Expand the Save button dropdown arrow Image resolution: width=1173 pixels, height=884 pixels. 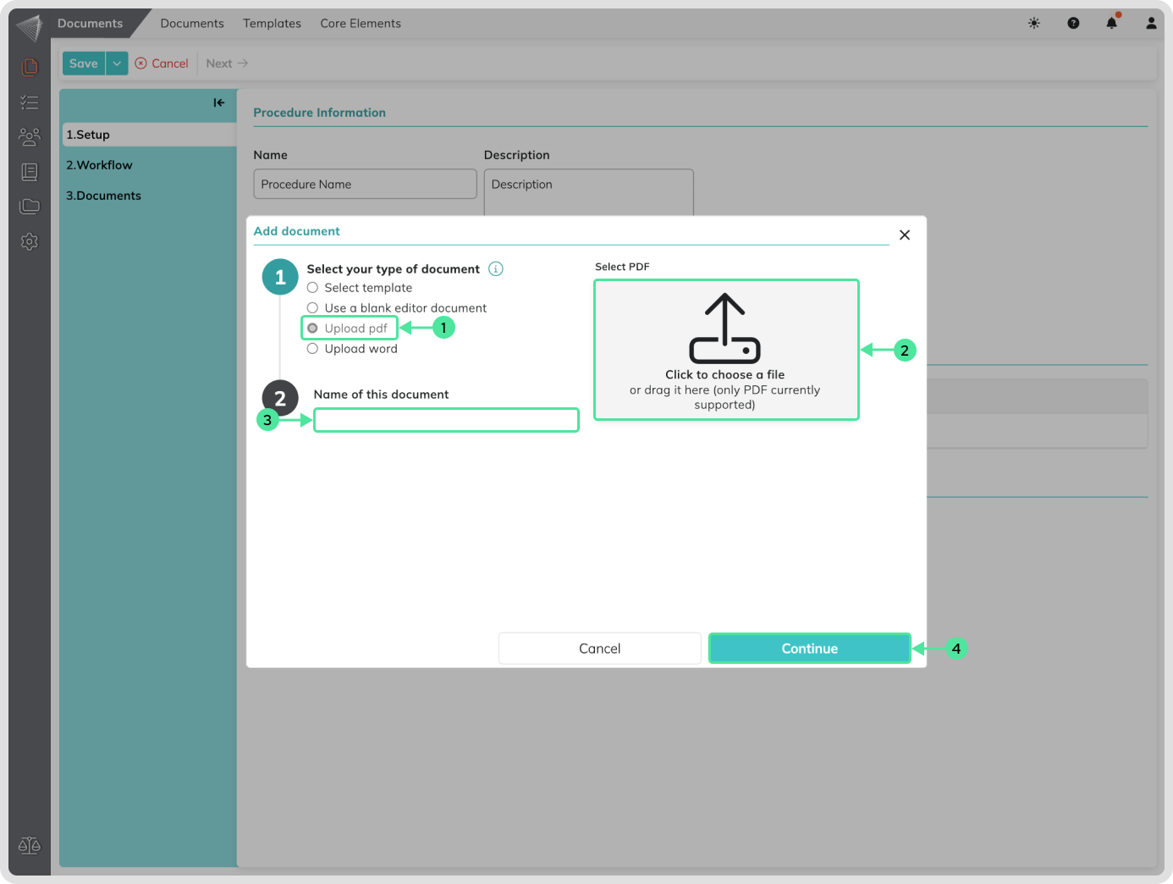(117, 64)
